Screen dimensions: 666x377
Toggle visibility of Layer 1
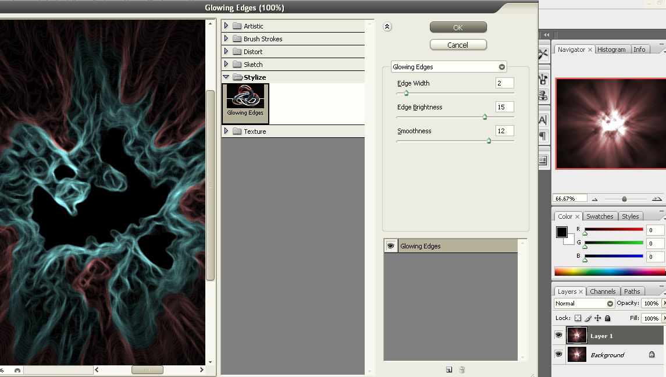[558, 336]
